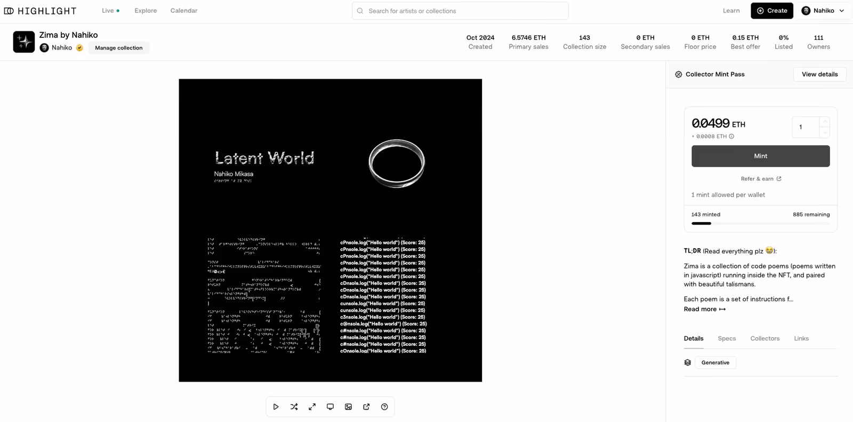Switch to the Details tab

click(694, 338)
